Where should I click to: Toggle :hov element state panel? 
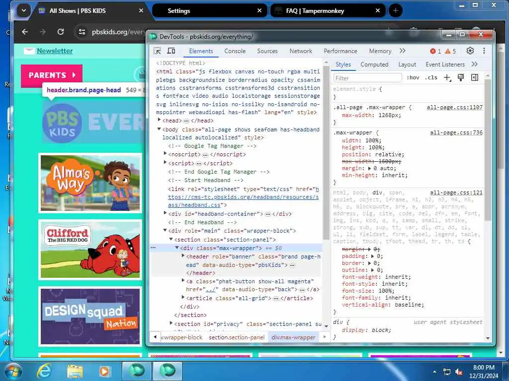click(413, 78)
